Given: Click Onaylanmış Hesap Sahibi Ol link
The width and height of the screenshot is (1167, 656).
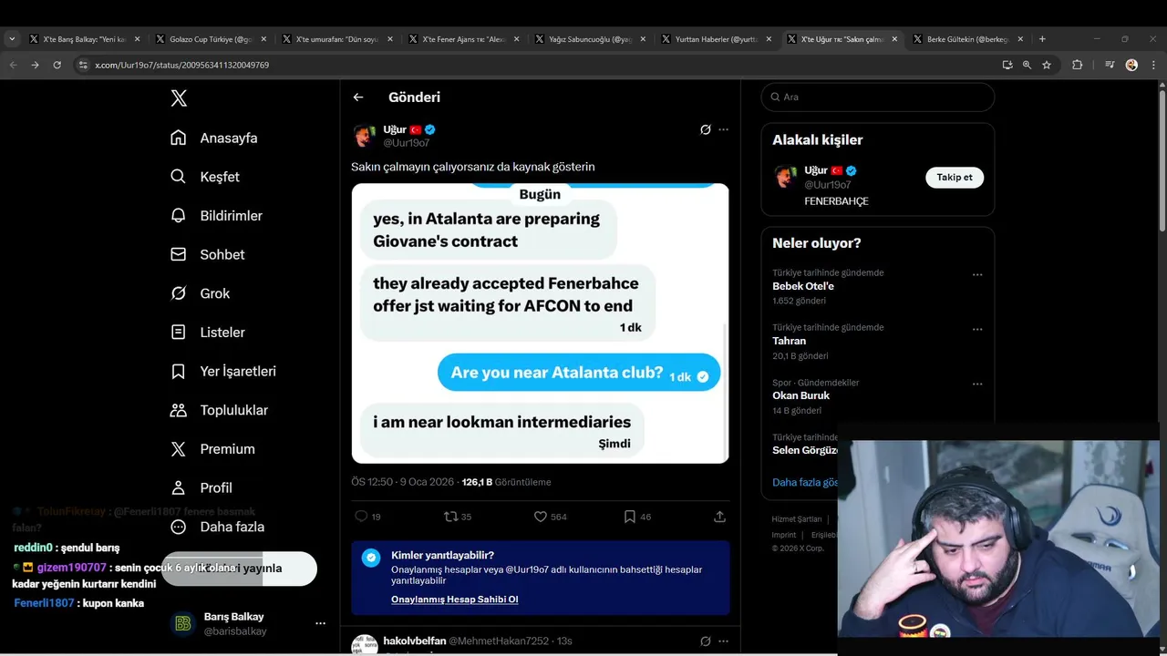Looking at the screenshot, I should tap(454, 600).
